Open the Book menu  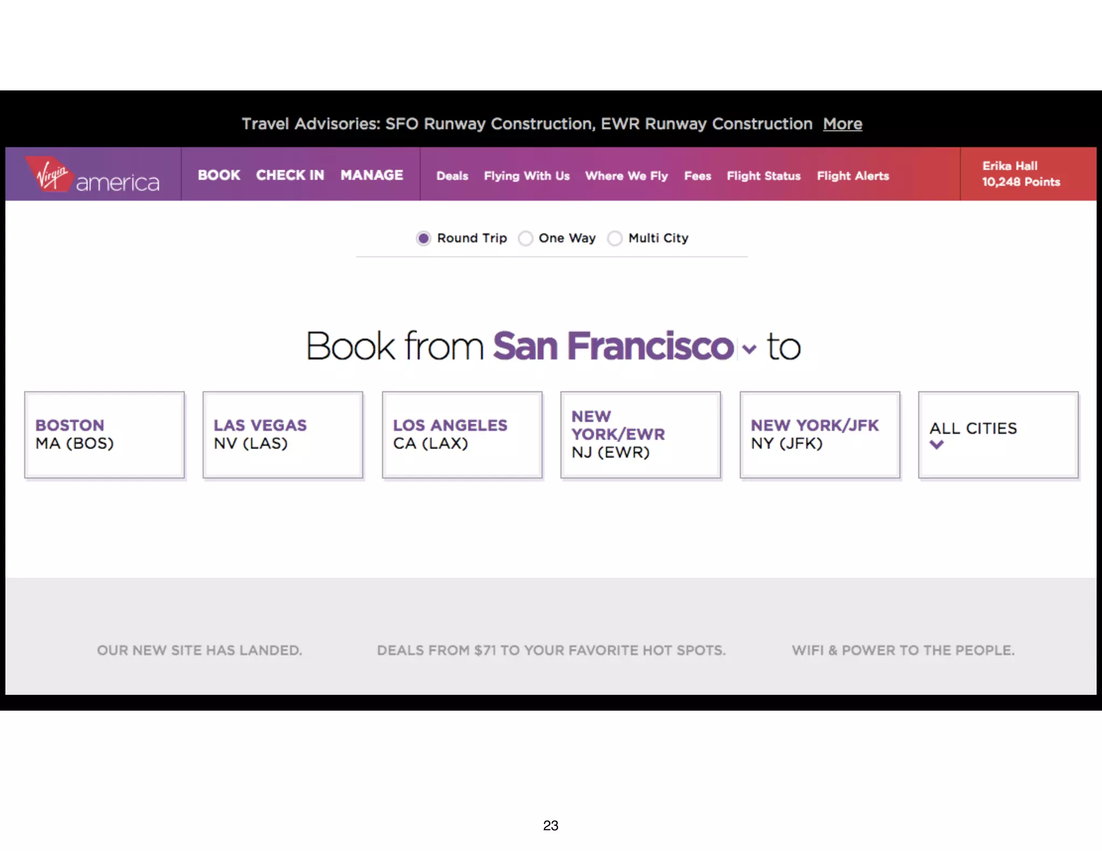(218, 175)
